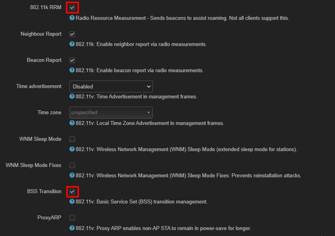Click help icon beside BSS transition management text
335x236 pixels.
[x=72, y=201]
